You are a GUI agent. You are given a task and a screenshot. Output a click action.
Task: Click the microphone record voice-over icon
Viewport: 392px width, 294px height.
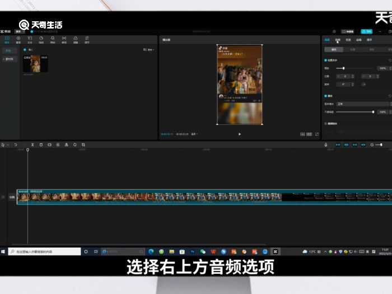(326, 144)
